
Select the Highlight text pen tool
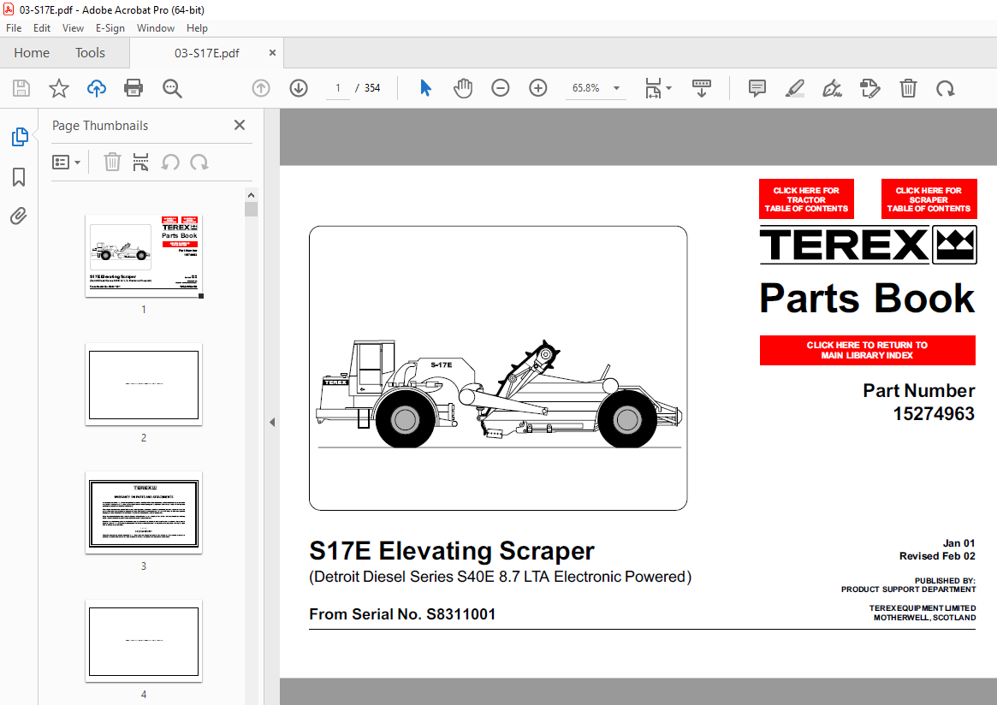pyautogui.click(x=795, y=88)
